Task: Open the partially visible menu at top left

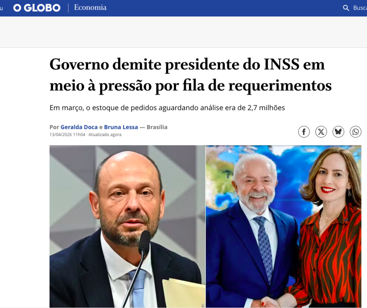Action: click(x=1, y=8)
